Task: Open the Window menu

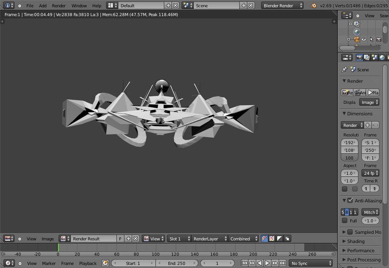Action: tap(79, 5)
